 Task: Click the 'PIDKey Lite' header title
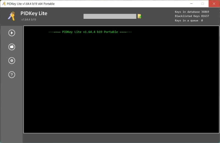(34, 13)
